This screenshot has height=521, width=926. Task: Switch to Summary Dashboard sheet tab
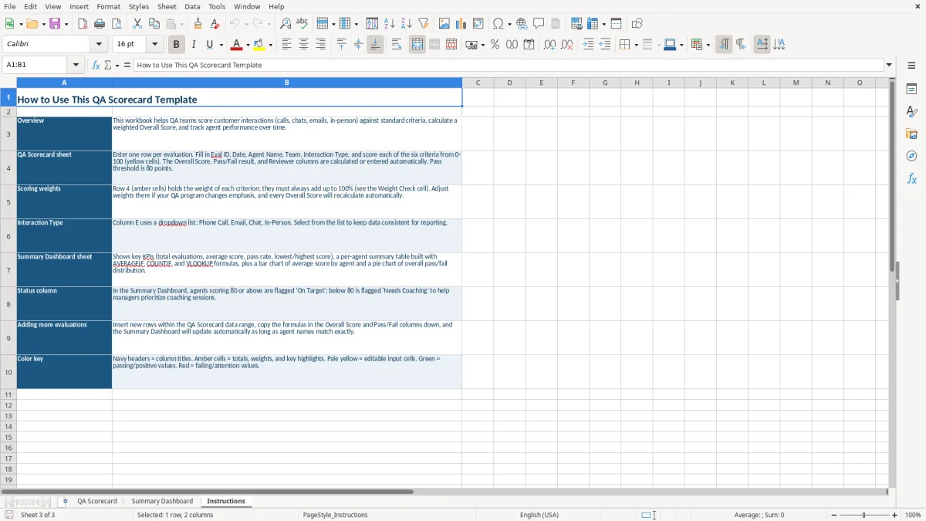pos(162,502)
